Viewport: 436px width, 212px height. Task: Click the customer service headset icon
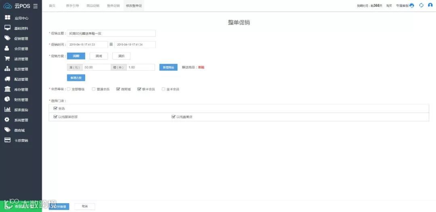point(412,6)
